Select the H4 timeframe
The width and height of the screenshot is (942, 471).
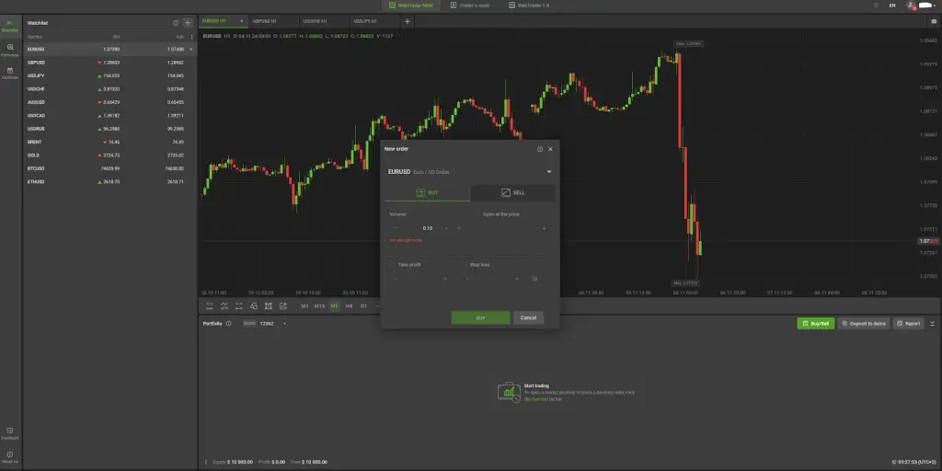[349, 305]
